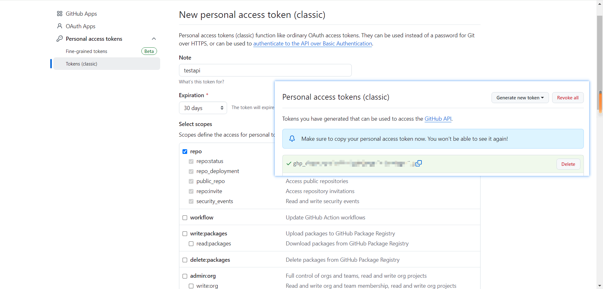Click the OAuth Apps person icon
The height and width of the screenshot is (289, 603).
click(x=60, y=26)
